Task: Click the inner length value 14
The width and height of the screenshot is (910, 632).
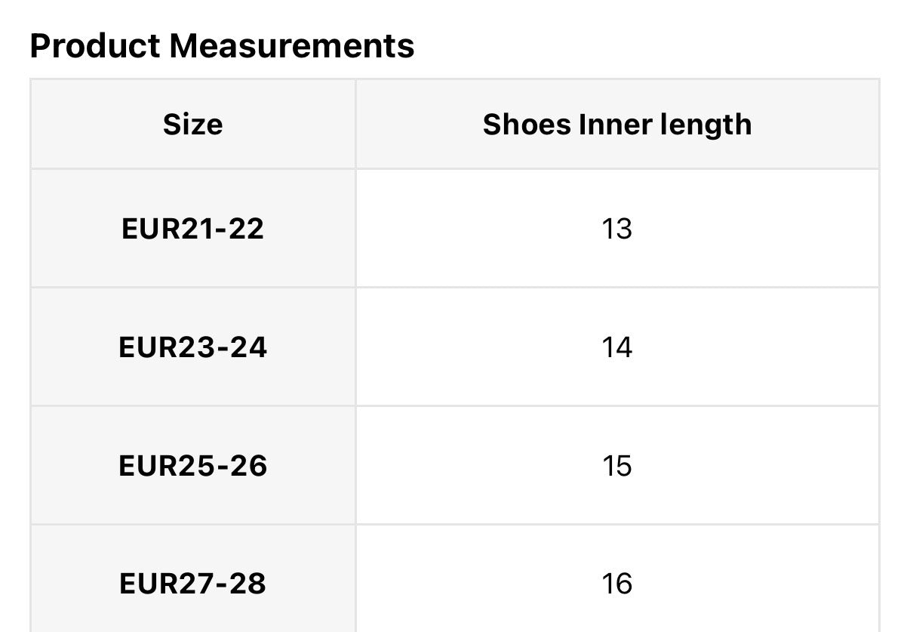Action: pos(617,347)
